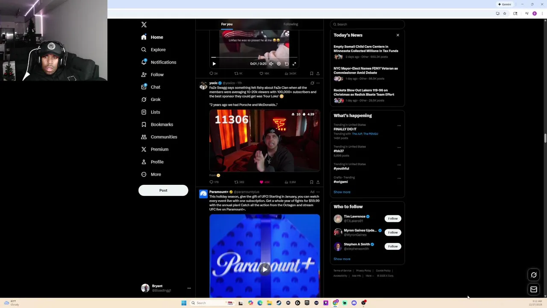Open more options for #origami trend

[x=399, y=178]
